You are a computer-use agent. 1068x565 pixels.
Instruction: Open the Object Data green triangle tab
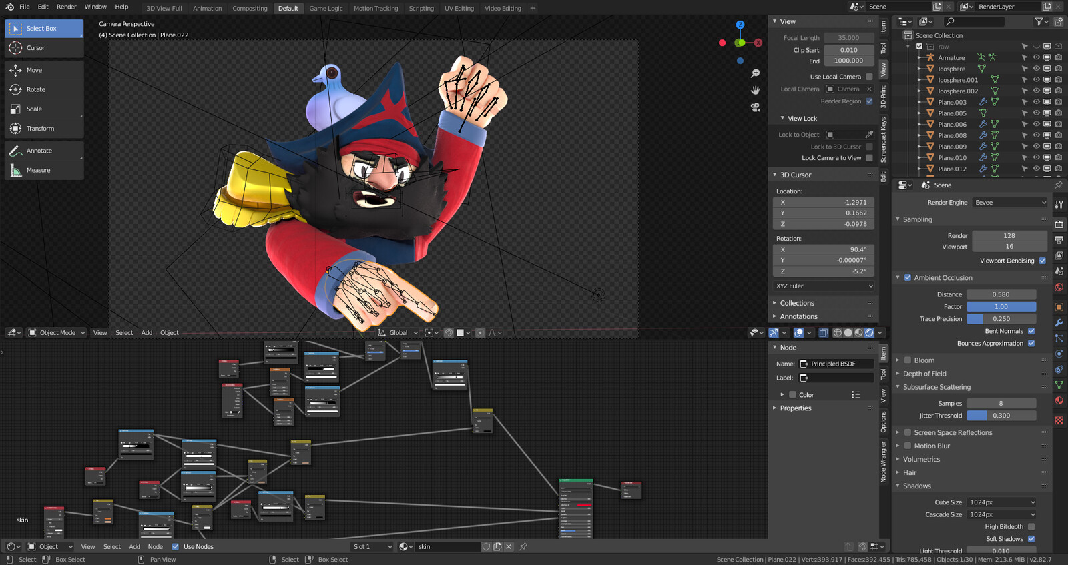pyautogui.click(x=1059, y=385)
